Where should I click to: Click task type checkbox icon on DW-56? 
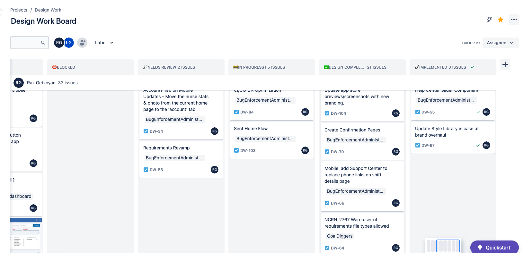coord(146,170)
